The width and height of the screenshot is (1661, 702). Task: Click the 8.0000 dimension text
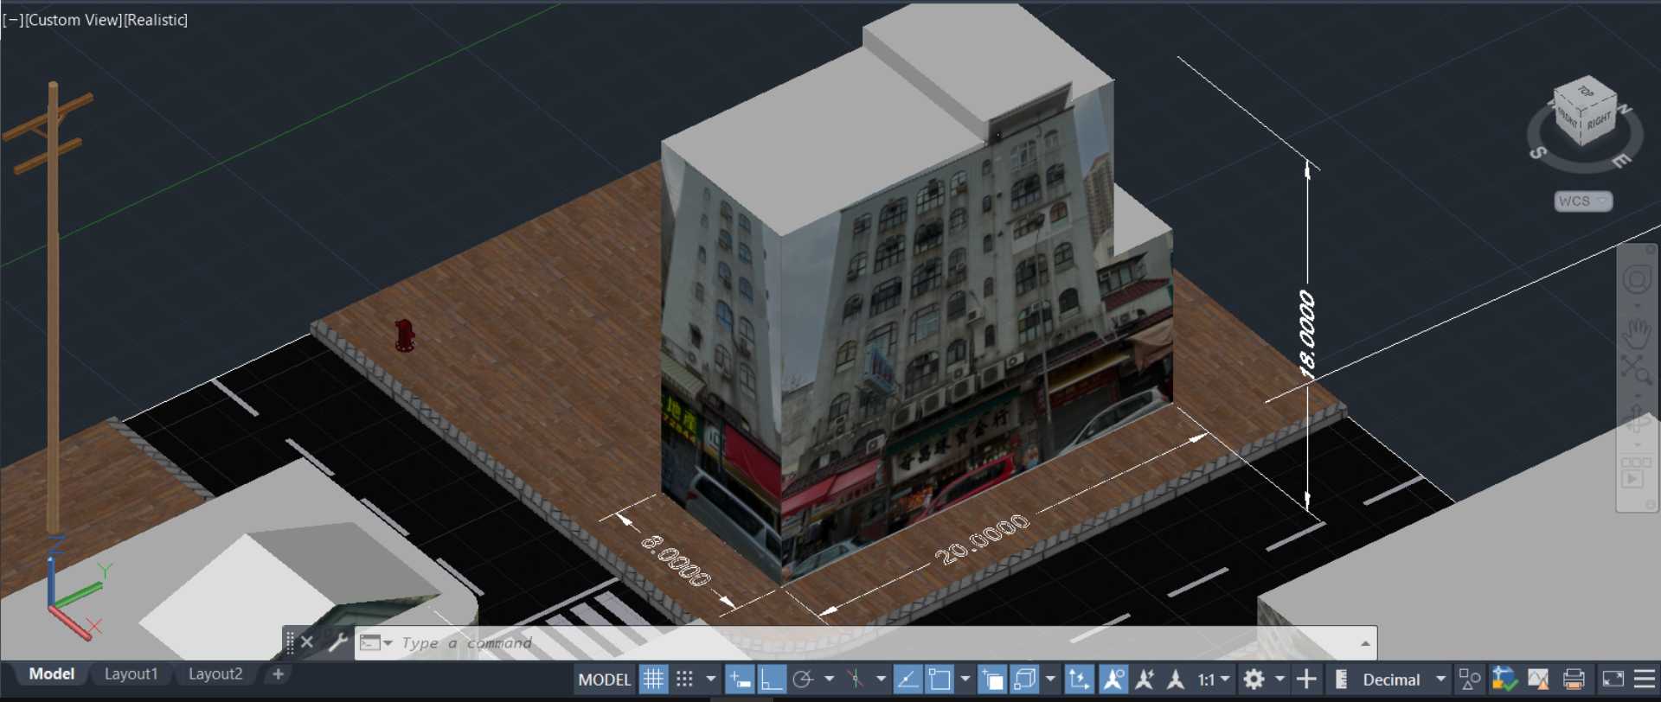676,561
